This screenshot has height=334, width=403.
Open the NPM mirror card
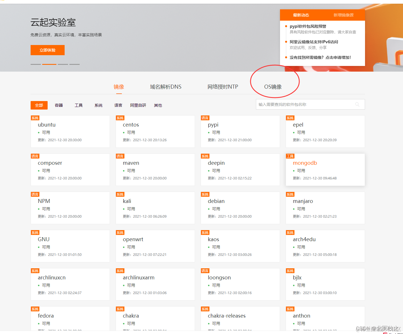70,208
